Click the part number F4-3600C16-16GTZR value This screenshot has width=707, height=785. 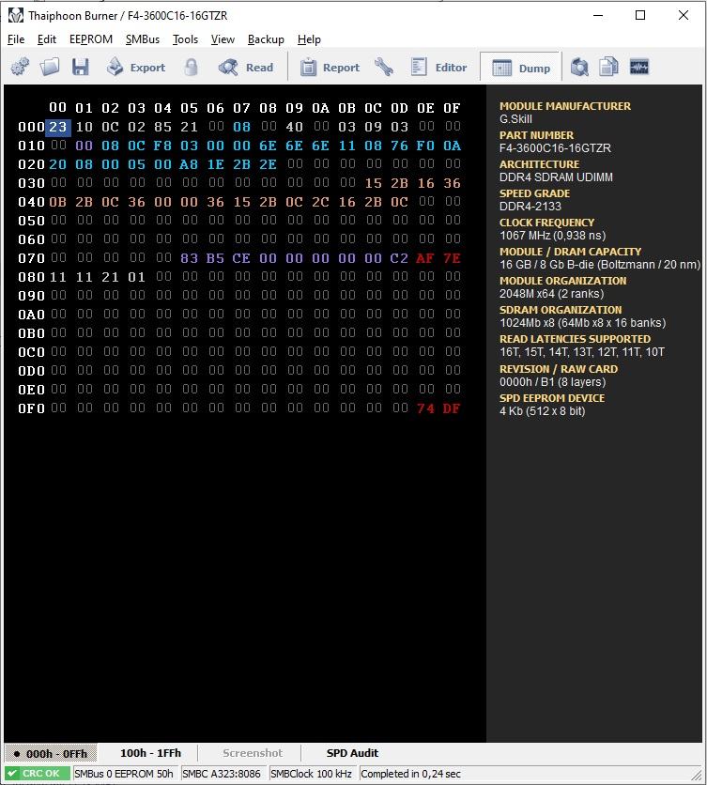[555, 148]
